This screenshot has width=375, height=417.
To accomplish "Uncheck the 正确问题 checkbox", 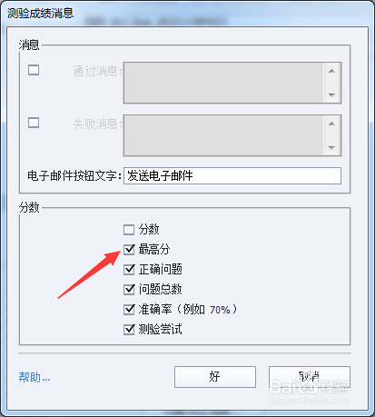I will (x=129, y=269).
